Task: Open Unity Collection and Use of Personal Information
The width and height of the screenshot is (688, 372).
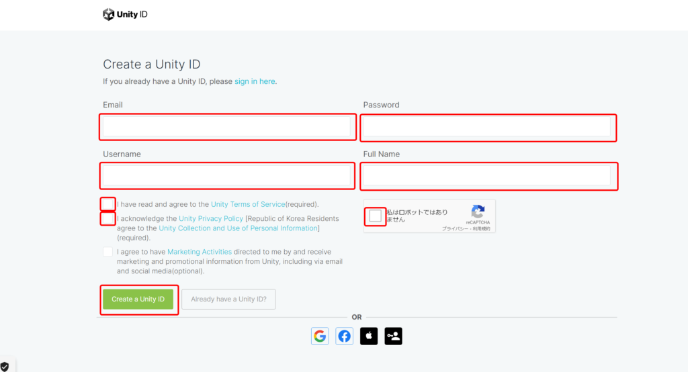Action: click(x=239, y=228)
